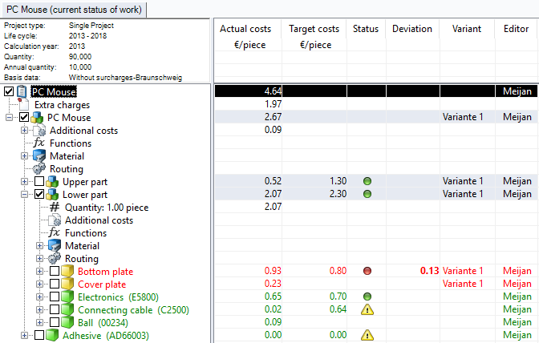
Task: Click the fx icon of Functions under Lower part
Action: 55,233
